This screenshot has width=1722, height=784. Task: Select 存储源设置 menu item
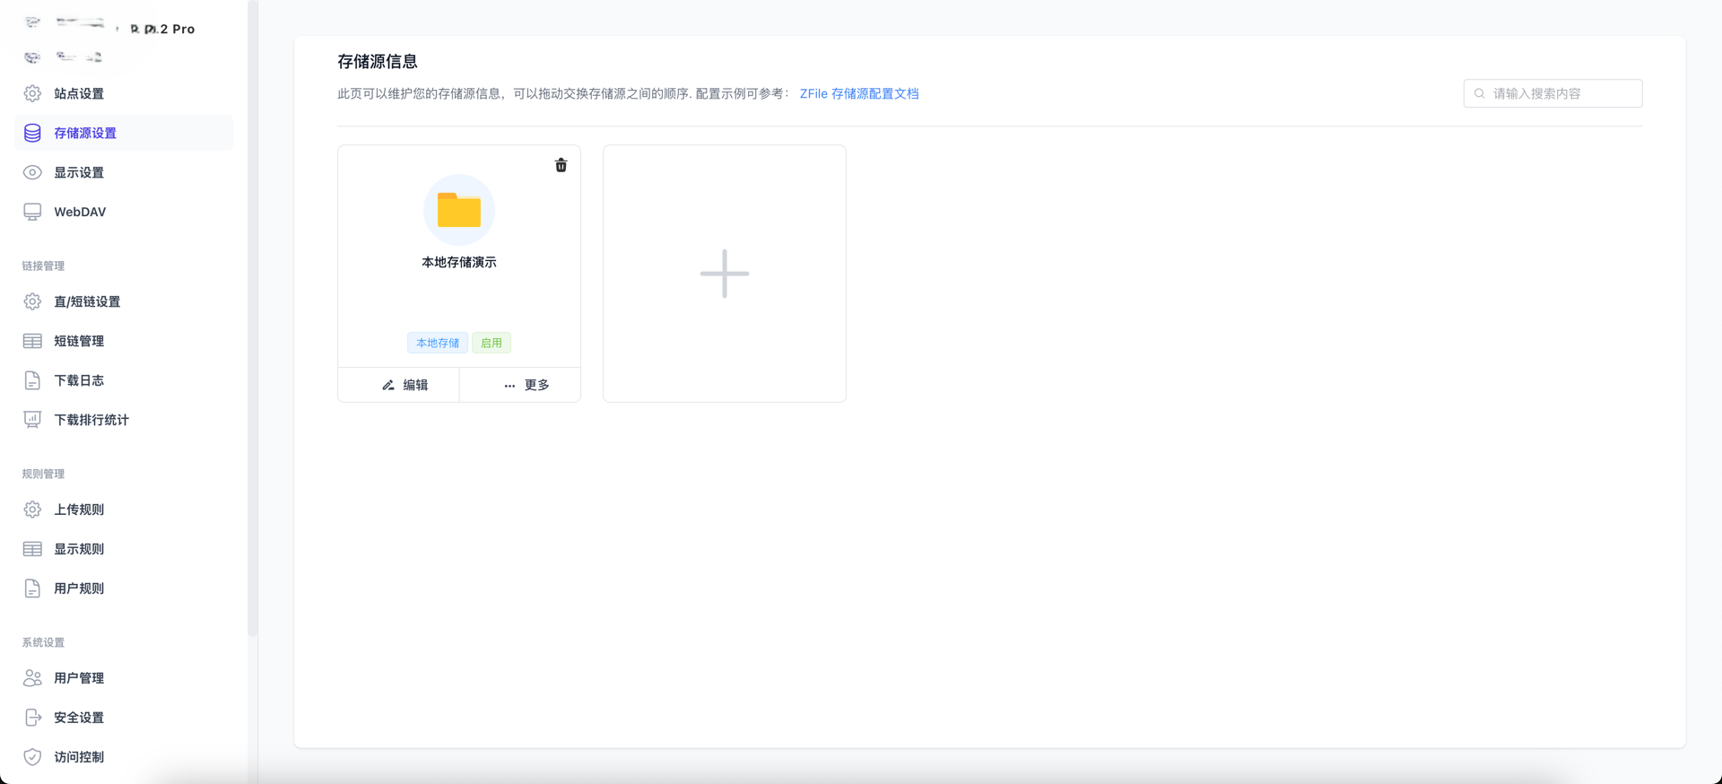tap(124, 133)
